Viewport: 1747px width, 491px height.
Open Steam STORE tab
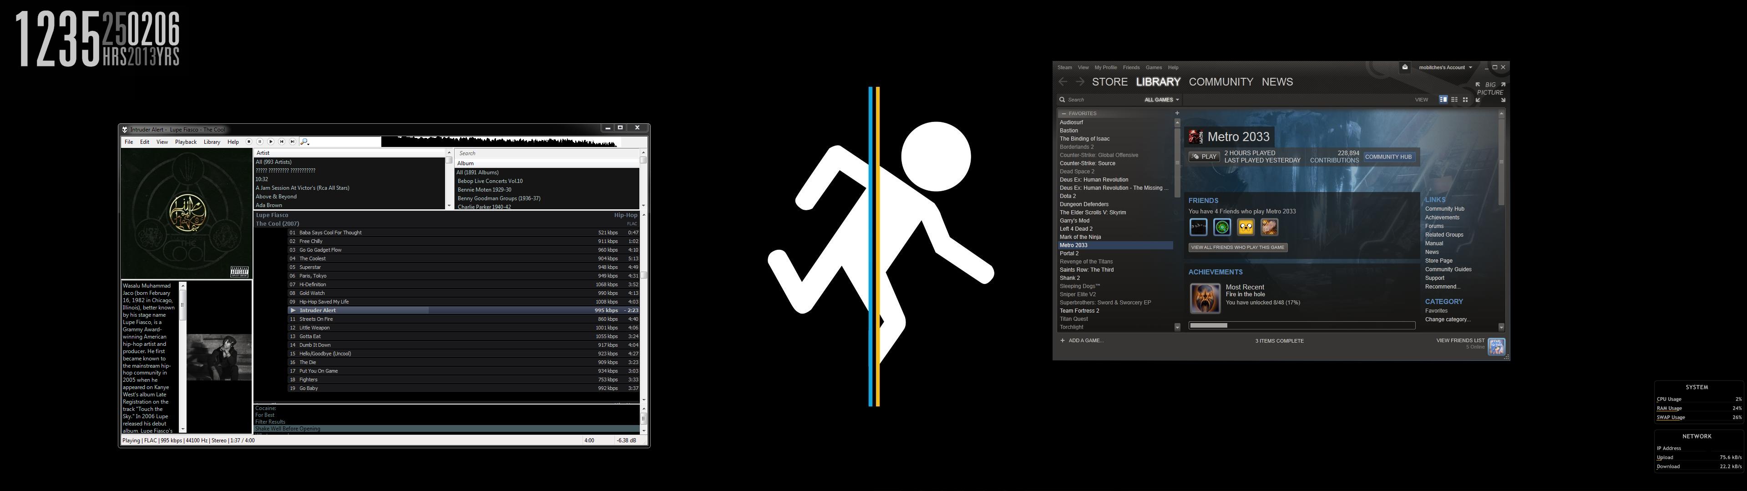pyautogui.click(x=1109, y=82)
